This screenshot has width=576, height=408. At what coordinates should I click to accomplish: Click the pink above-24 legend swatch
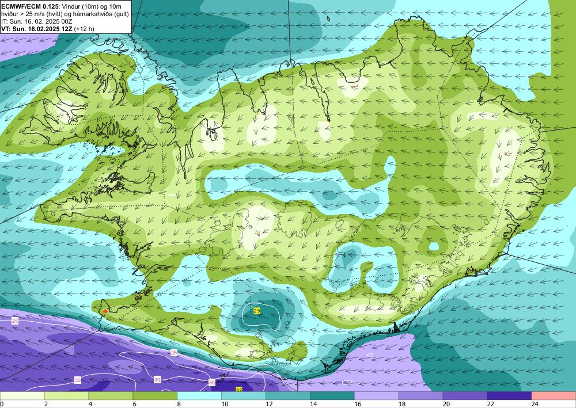pyautogui.click(x=554, y=396)
